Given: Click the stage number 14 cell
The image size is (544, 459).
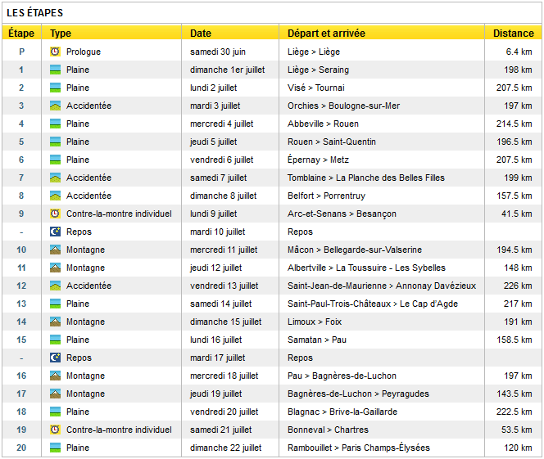Looking at the screenshot, I should point(21,322).
